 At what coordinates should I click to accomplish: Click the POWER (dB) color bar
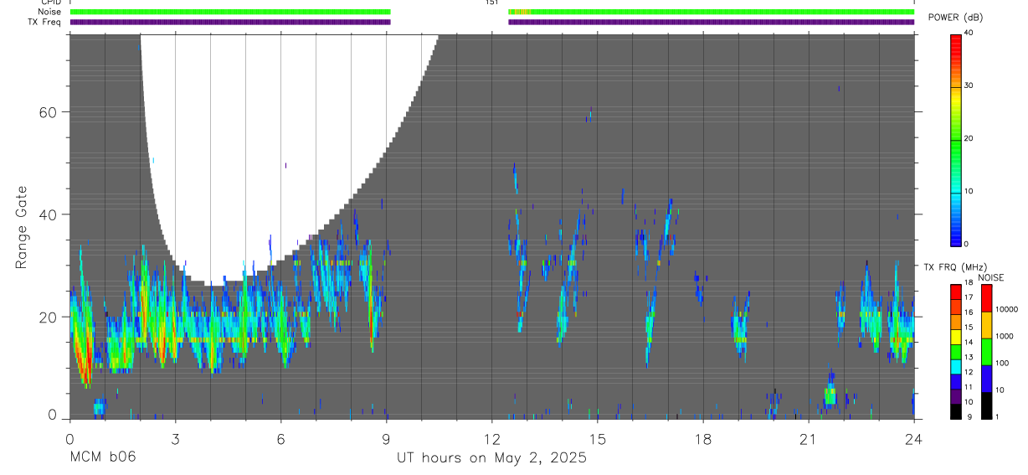pos(954,138)
